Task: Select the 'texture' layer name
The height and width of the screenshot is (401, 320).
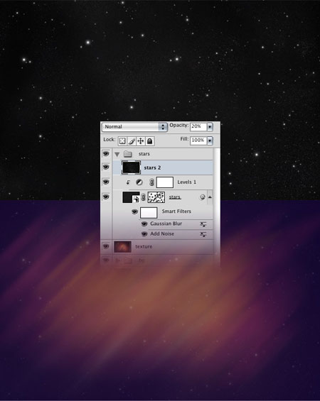Action: (144, 246)
